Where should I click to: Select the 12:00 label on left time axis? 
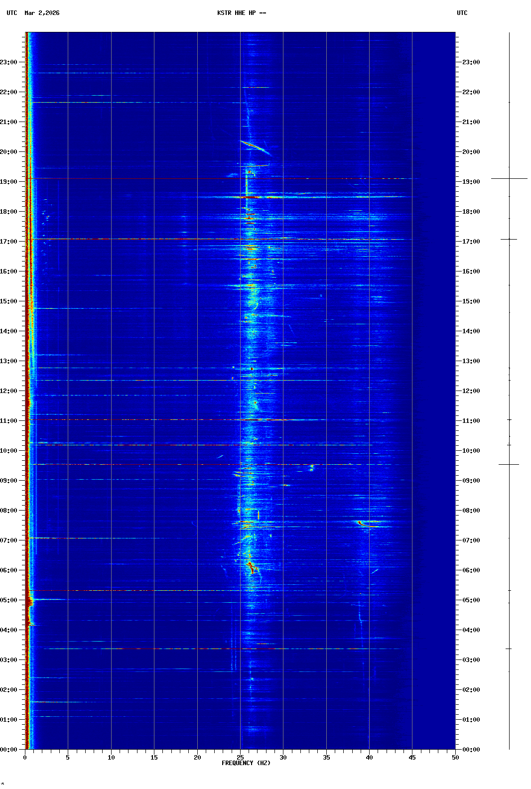9,391
